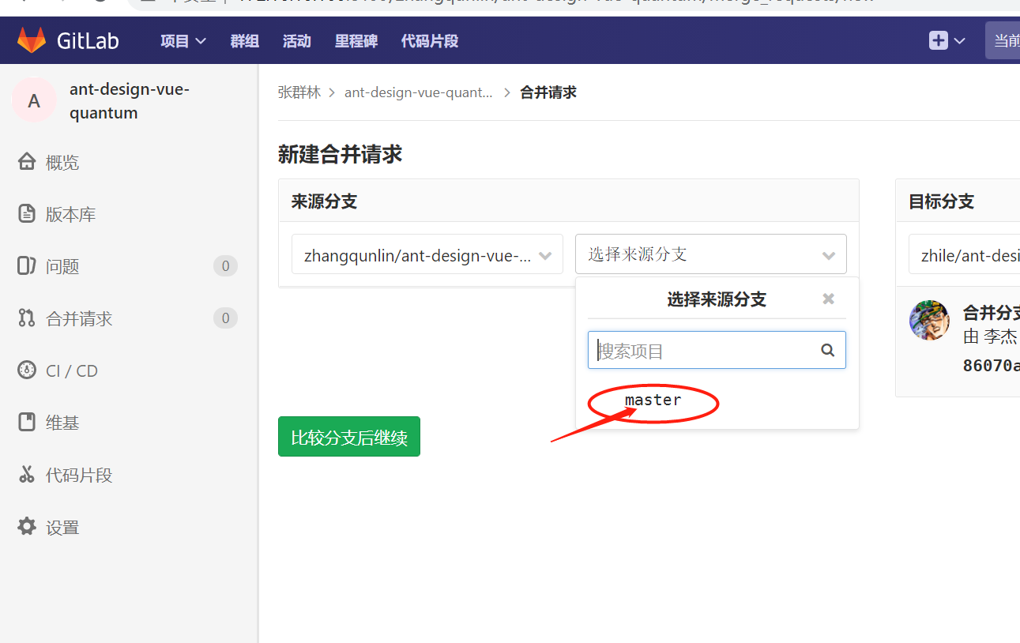Viewport: 1020px width, 643px height.
Task: Click the 张群林 breadcrumb link
Action: tap(299, 92)
